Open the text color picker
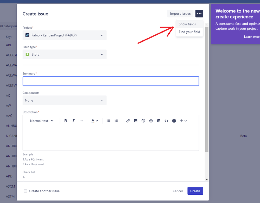 tap(94, 121)
